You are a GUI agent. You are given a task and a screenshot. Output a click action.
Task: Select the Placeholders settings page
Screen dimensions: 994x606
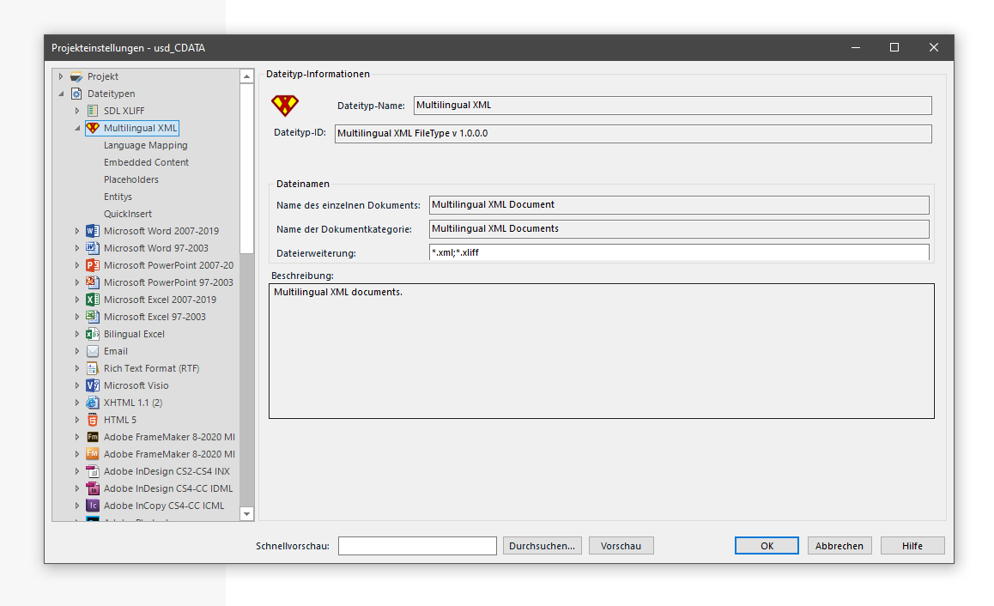pos(131,179)
